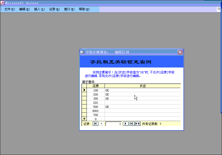
Task: Close the 字段关联锁定 dialog window
Action: point(180,52)
